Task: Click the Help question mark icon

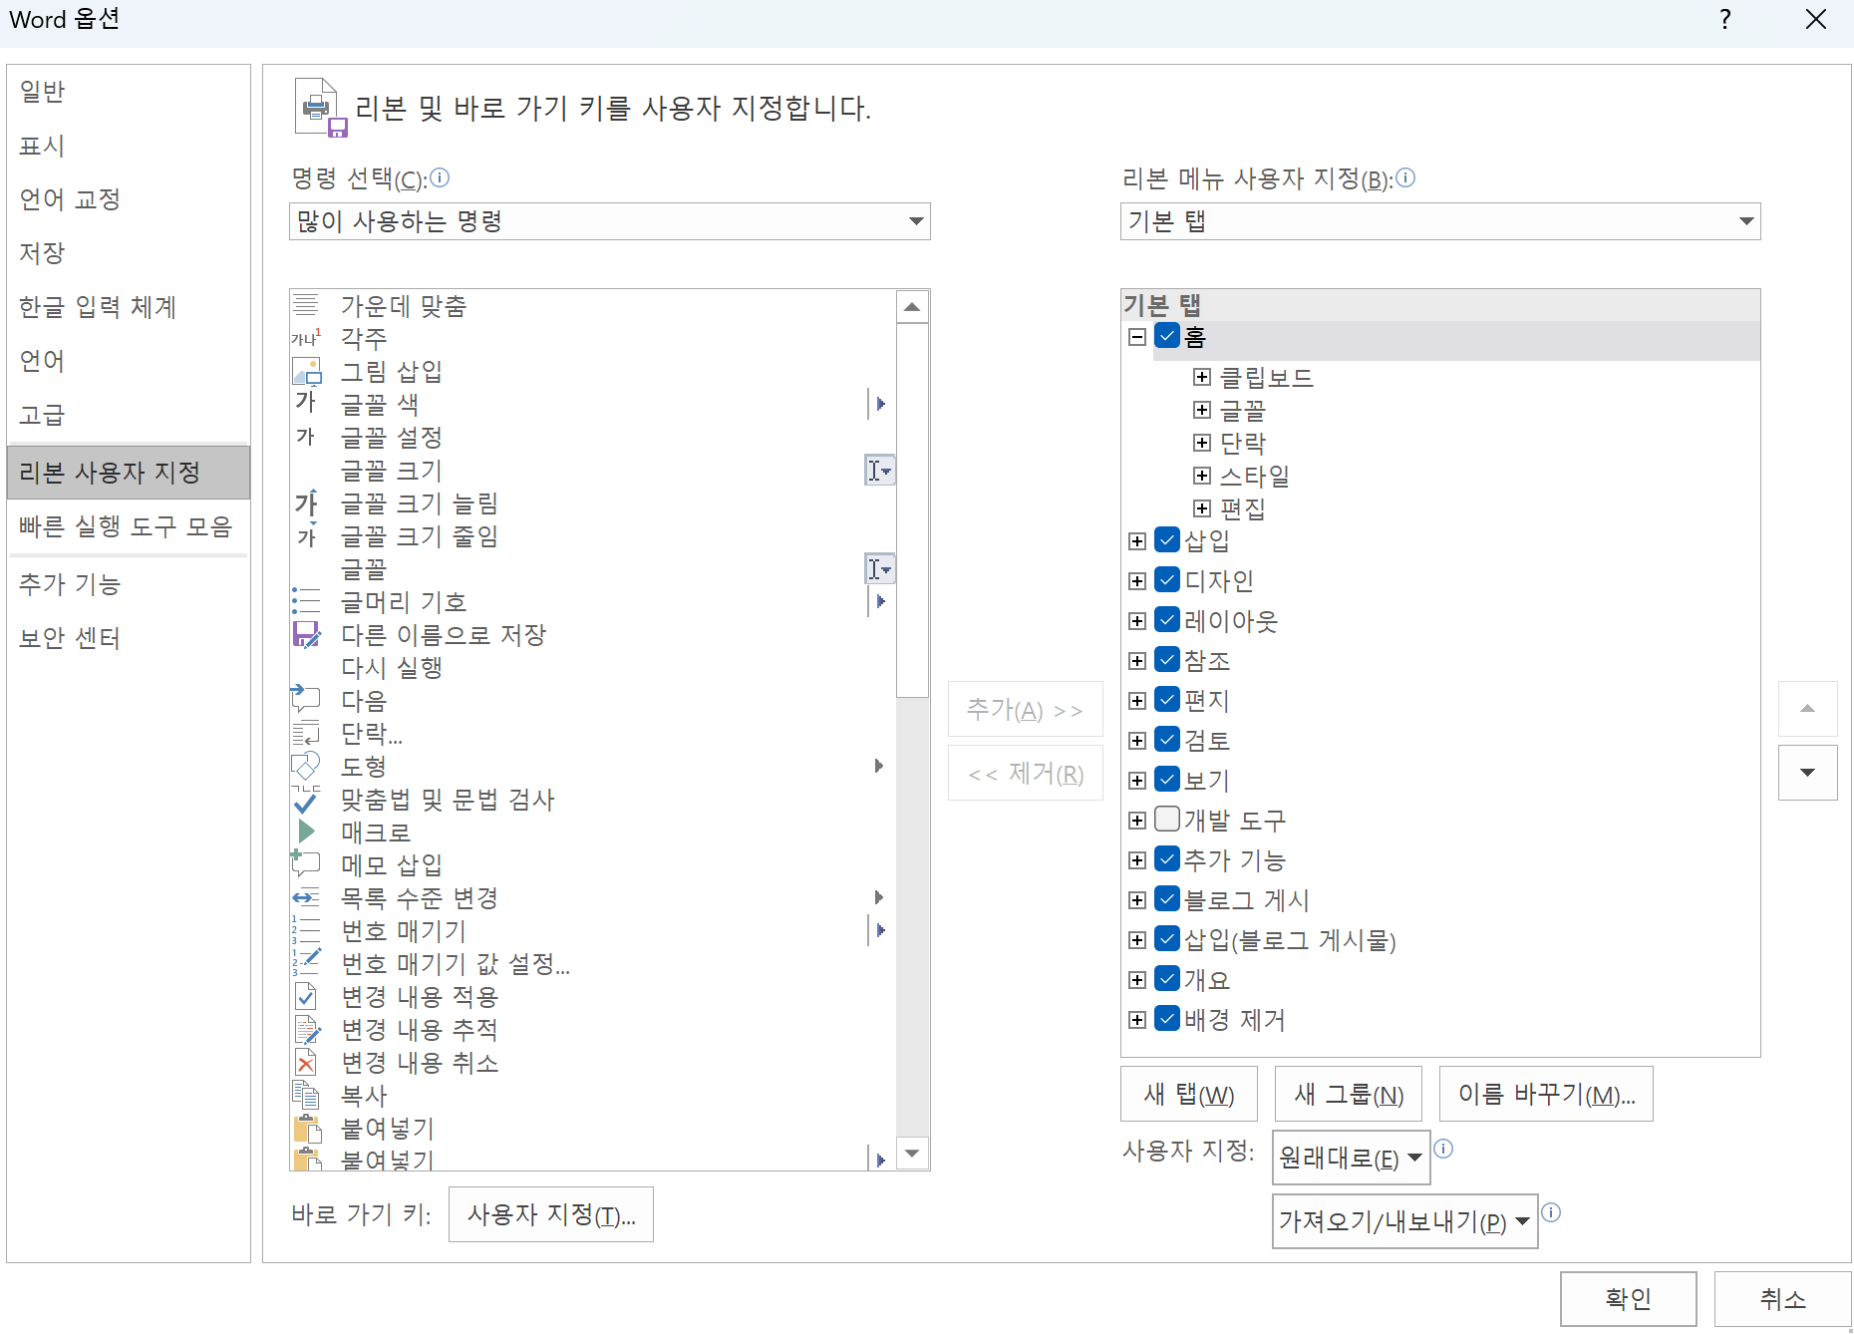Action: click(1725, 19)
